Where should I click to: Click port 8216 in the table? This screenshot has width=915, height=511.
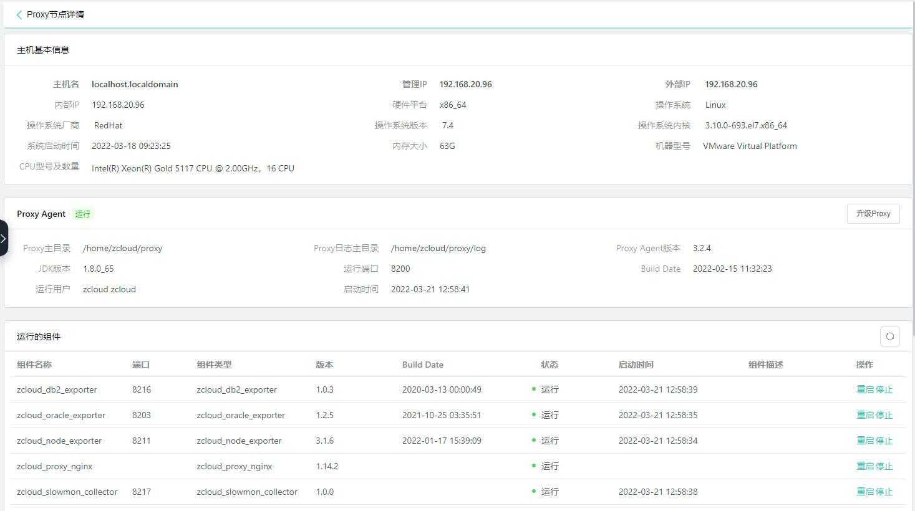(142, 389)
